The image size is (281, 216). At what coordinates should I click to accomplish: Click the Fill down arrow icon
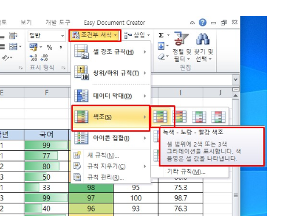click(x=161, y=46)
